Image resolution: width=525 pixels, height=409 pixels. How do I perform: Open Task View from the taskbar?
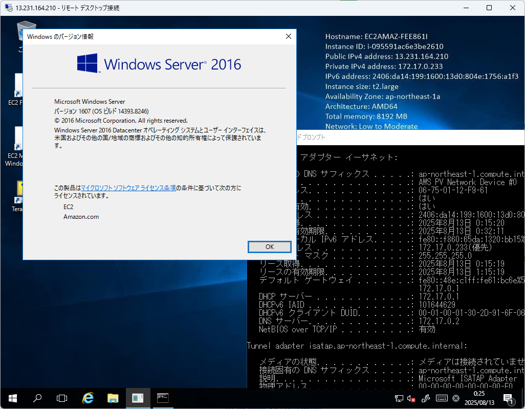(62, 398)
